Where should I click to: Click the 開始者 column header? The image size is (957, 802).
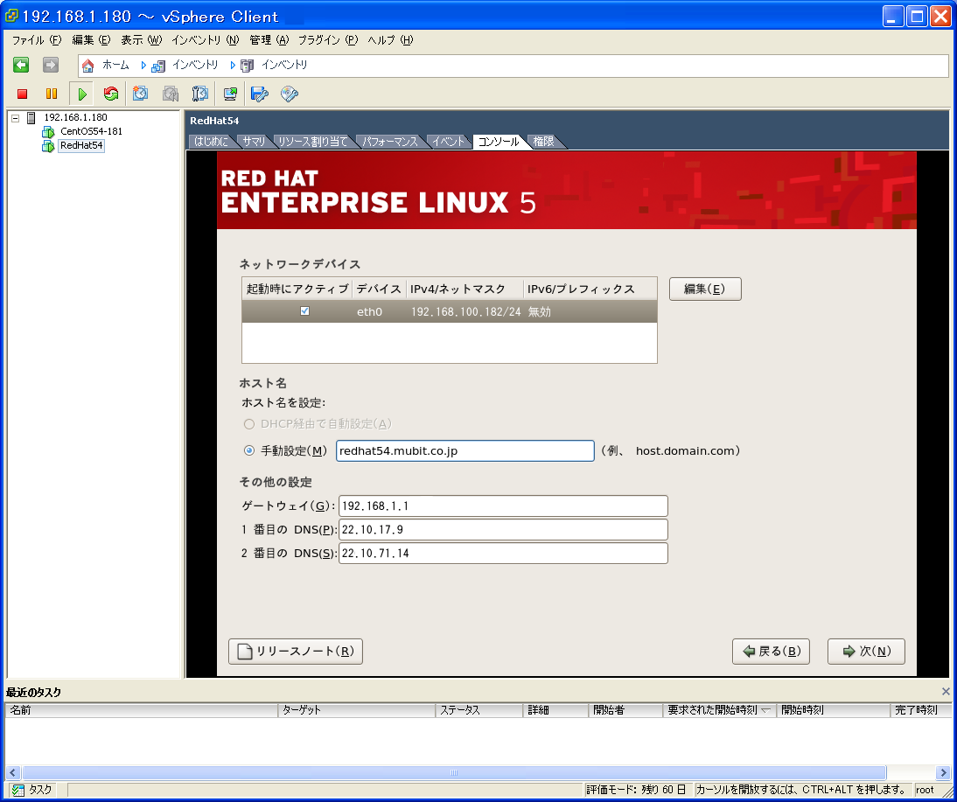(x=625, y=710)
